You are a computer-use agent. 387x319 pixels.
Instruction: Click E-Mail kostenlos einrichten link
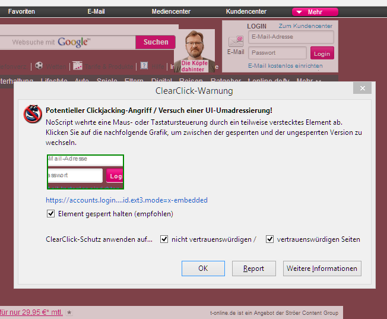pyautogui.click(x=286, y=66)
